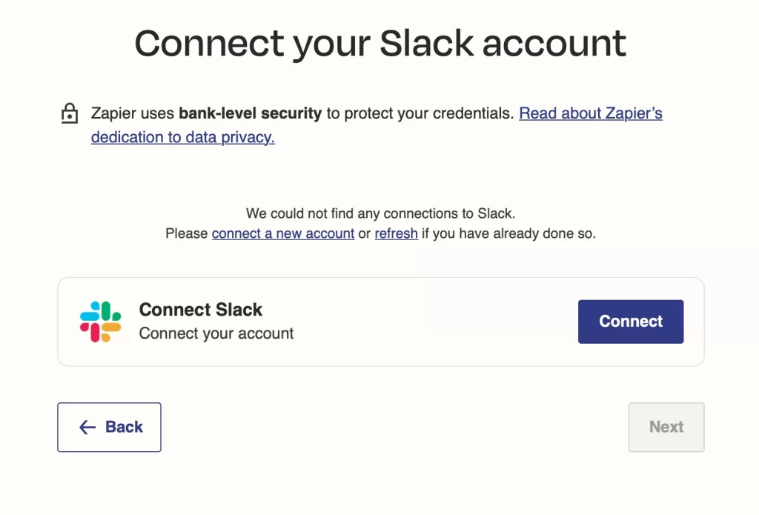Click the greyed-out Next button
759x515 pixels.
(x=666, y=428)
